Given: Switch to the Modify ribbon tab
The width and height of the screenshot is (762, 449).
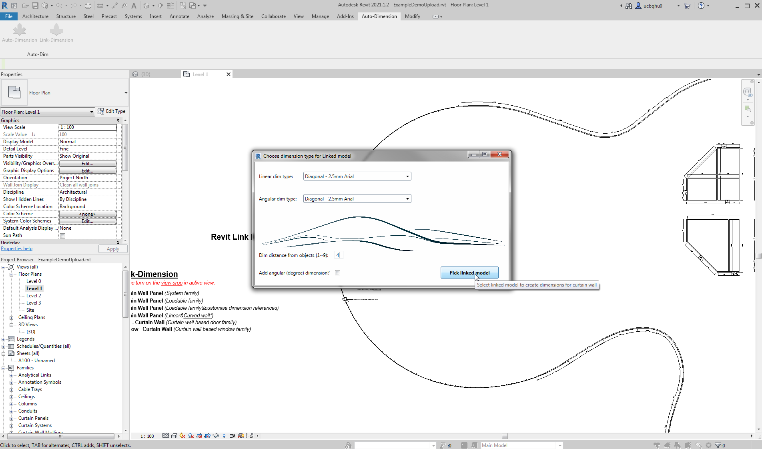Looking at the screenshot, I should point(412,16).
